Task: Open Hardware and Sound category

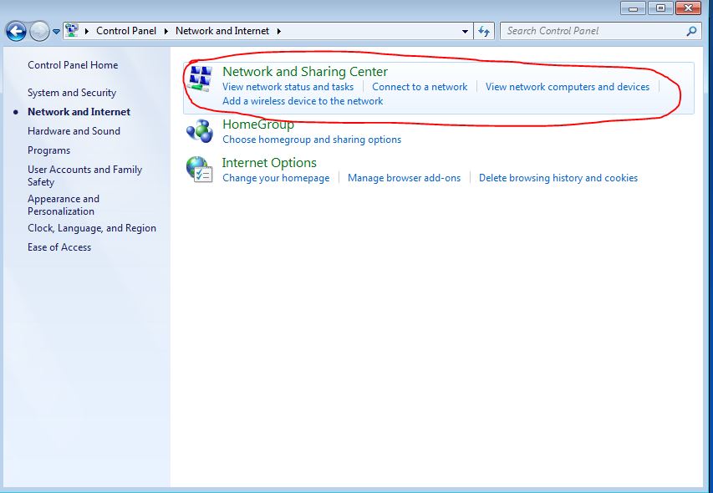Action: (74, 131)
